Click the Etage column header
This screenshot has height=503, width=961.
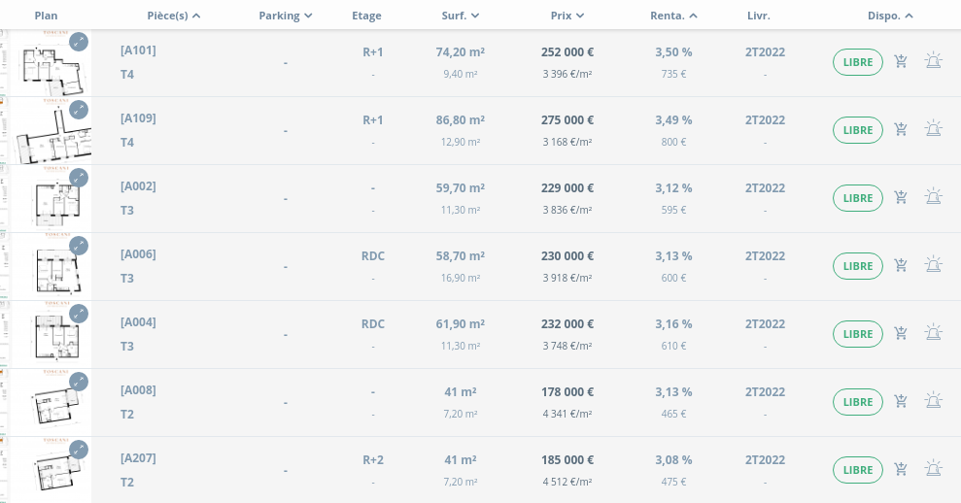point(366,16)
